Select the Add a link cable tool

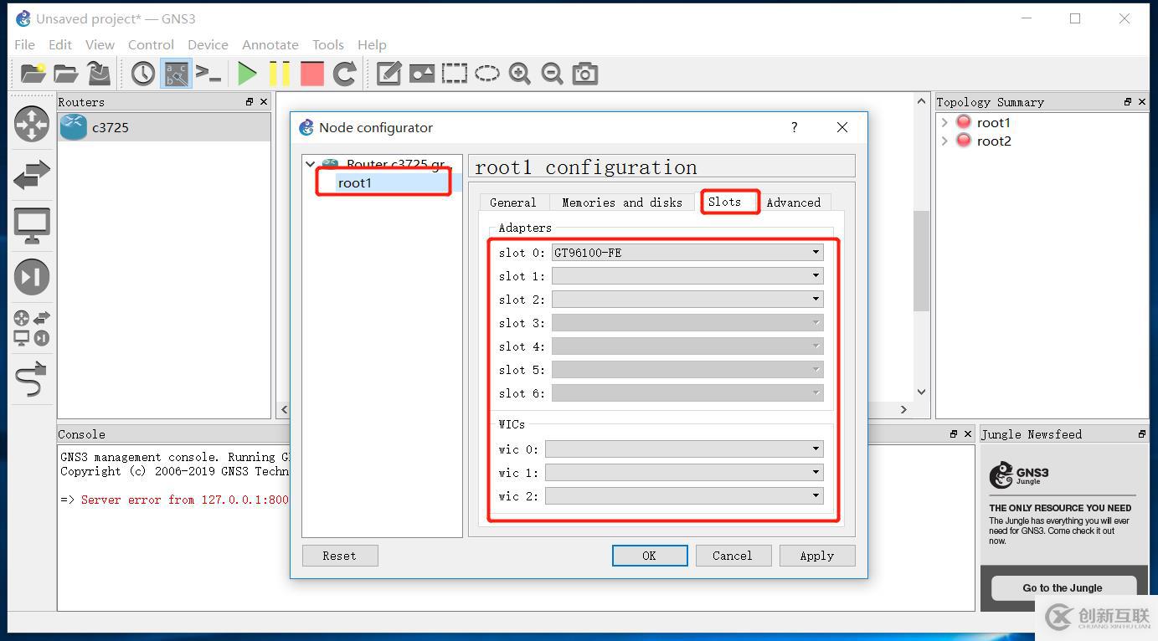pos(32,380)
